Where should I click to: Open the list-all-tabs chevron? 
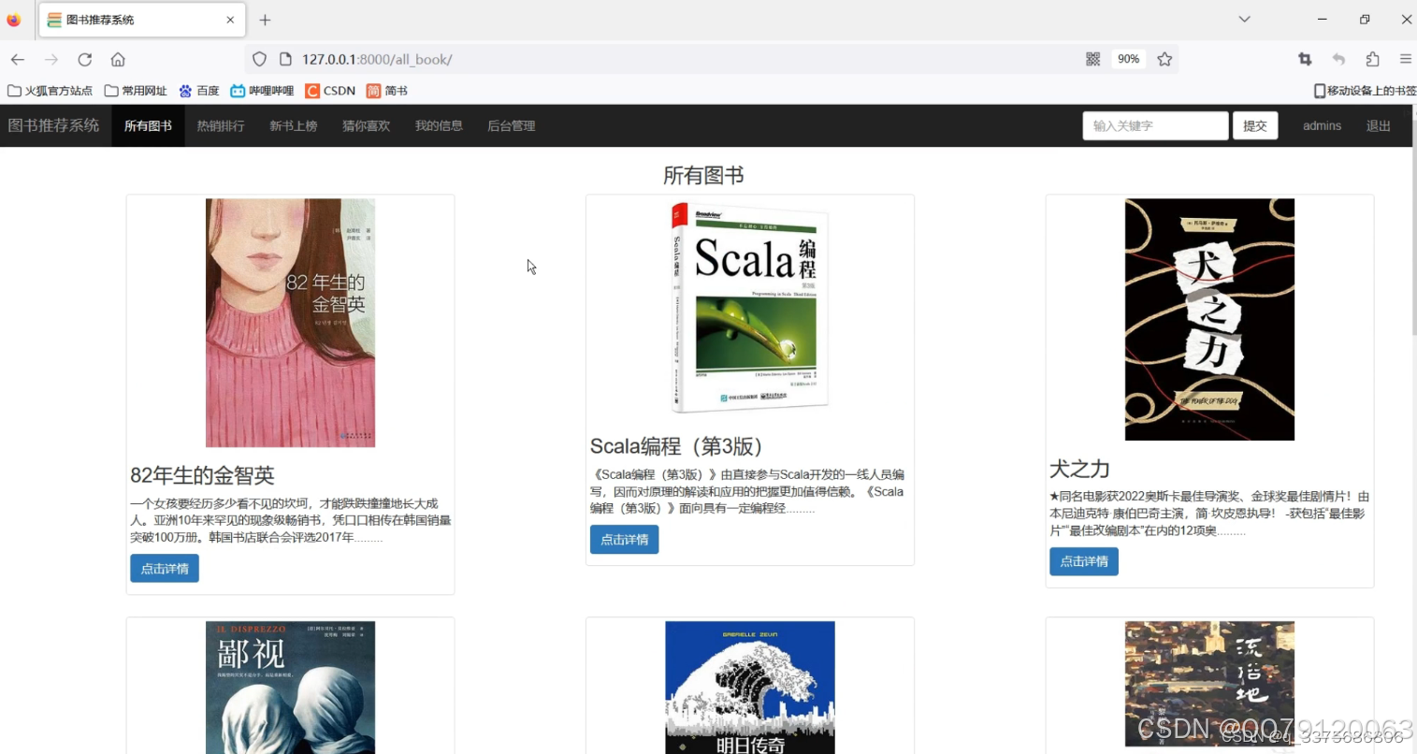(1244, 19)
